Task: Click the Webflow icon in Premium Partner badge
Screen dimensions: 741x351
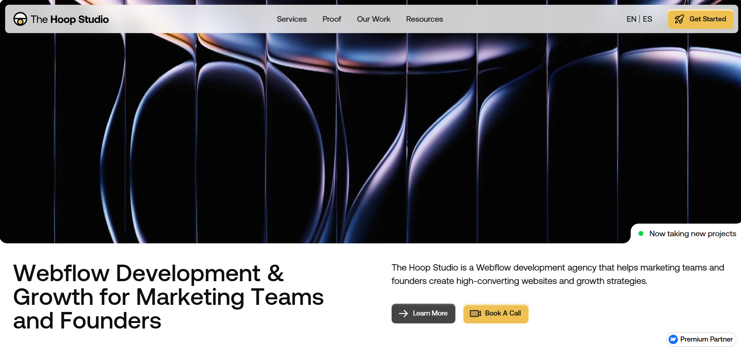Action: 673,339
